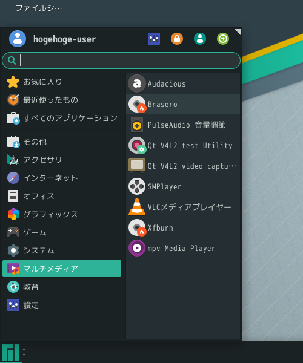Click the Audacious text label
Viewport: 303px width, 363px height.
167,84
